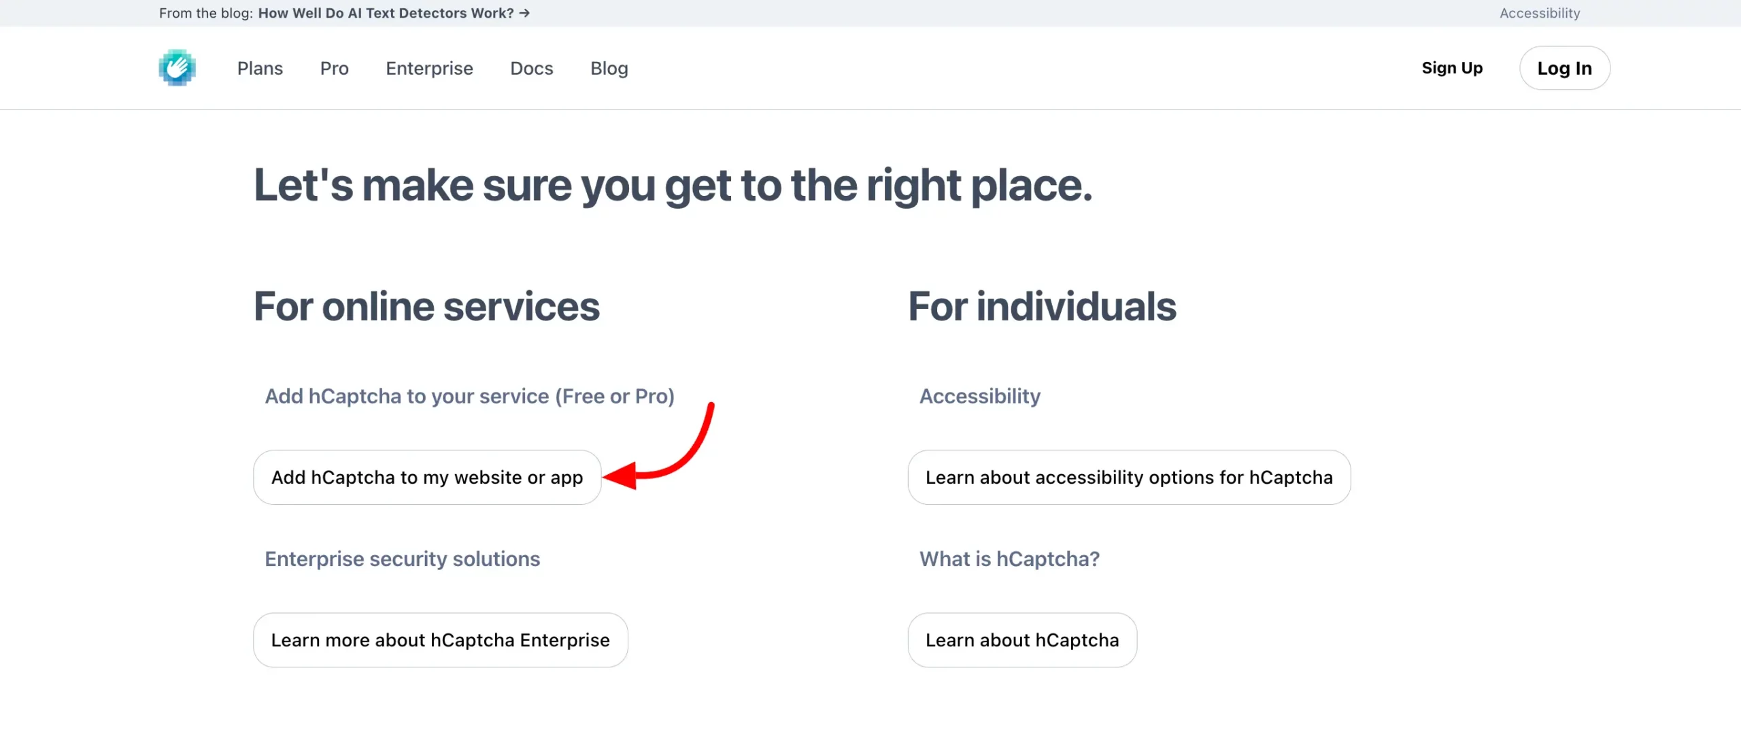
Task: Click the 'What is hCaptcha?' subheading
Action: [1009, 559]
